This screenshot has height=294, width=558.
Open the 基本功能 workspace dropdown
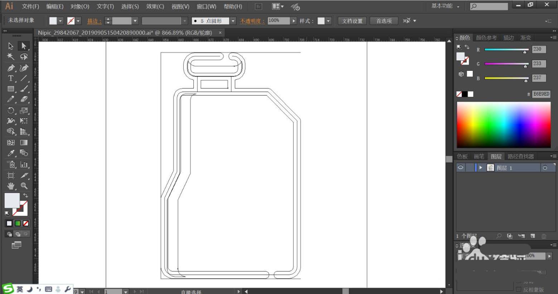click(x=445, y=6)
